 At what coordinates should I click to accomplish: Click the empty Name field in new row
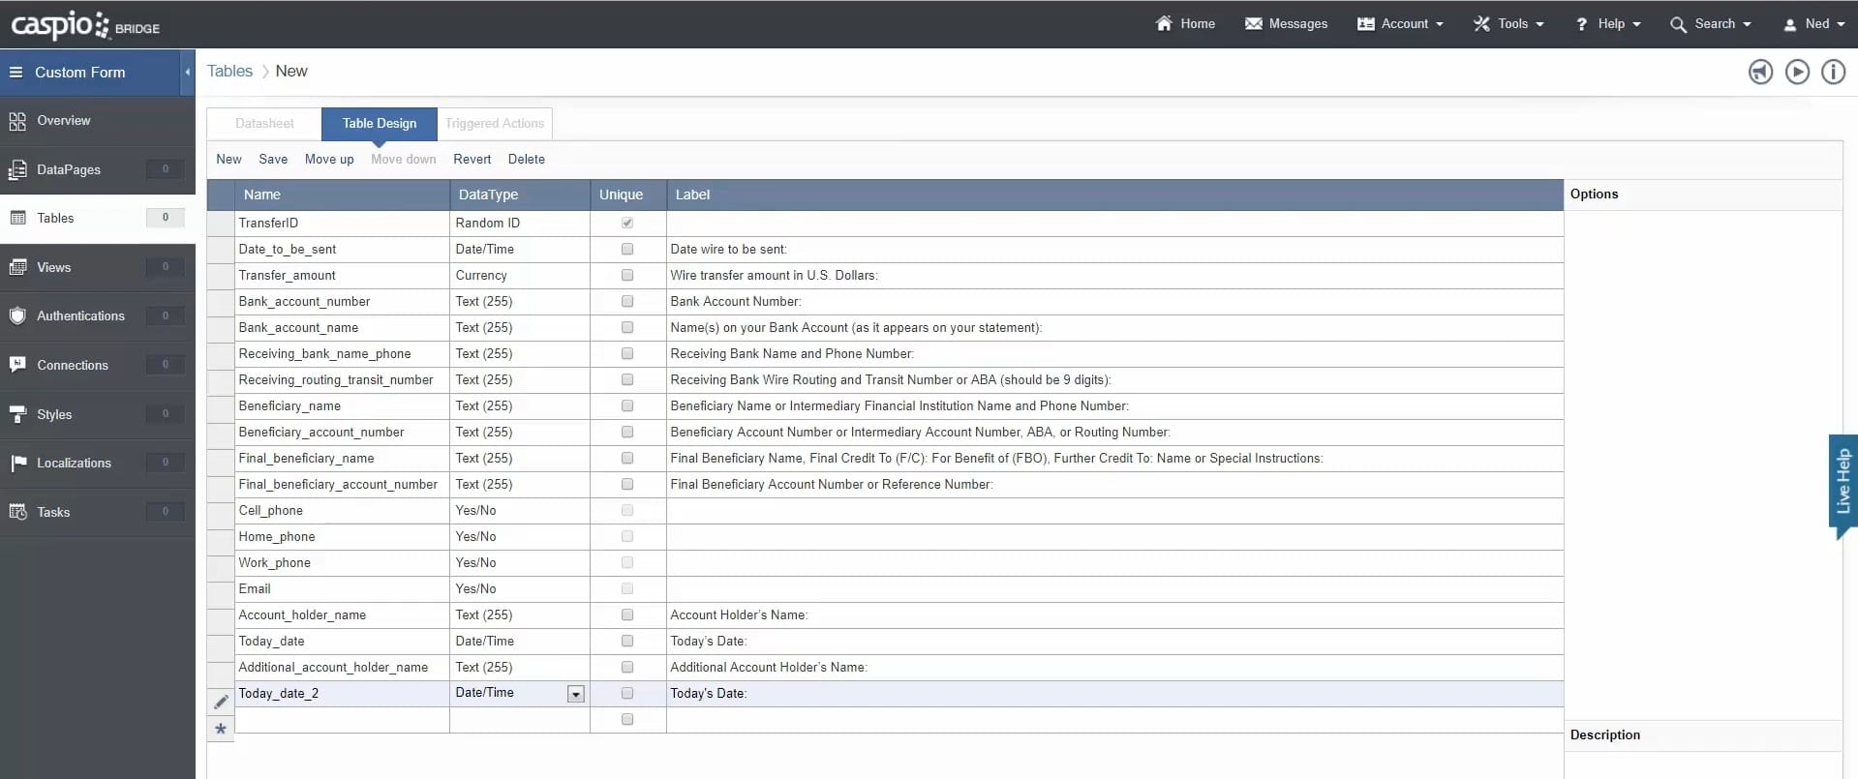(x=342, y=720)
